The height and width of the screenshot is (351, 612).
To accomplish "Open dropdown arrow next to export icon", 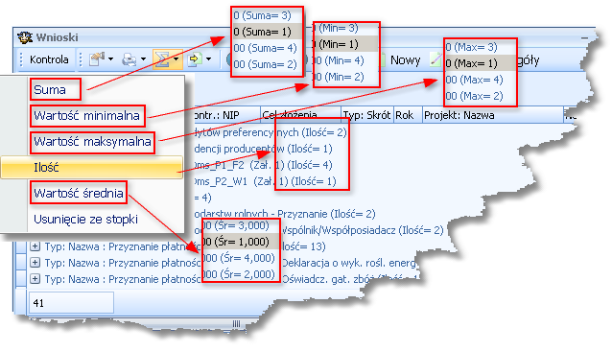I will click(x=208, y=59).
